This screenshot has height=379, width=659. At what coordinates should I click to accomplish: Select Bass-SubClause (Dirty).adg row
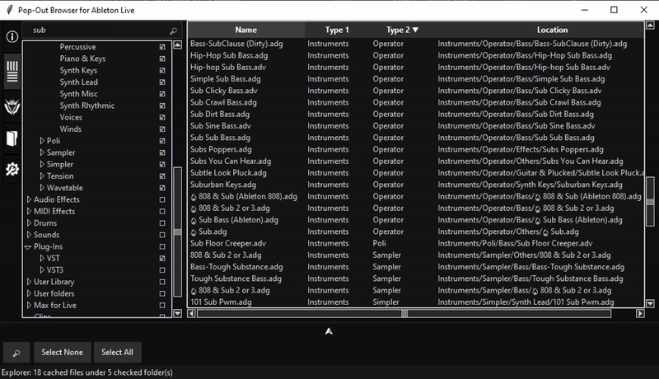pos(416,44)
